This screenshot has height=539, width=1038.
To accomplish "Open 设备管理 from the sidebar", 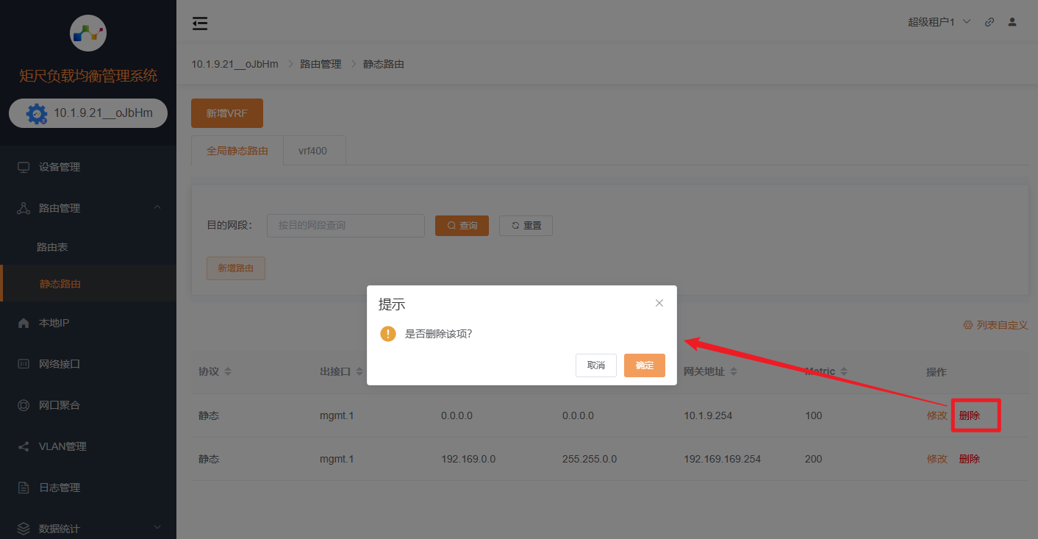I will [55, 167].
